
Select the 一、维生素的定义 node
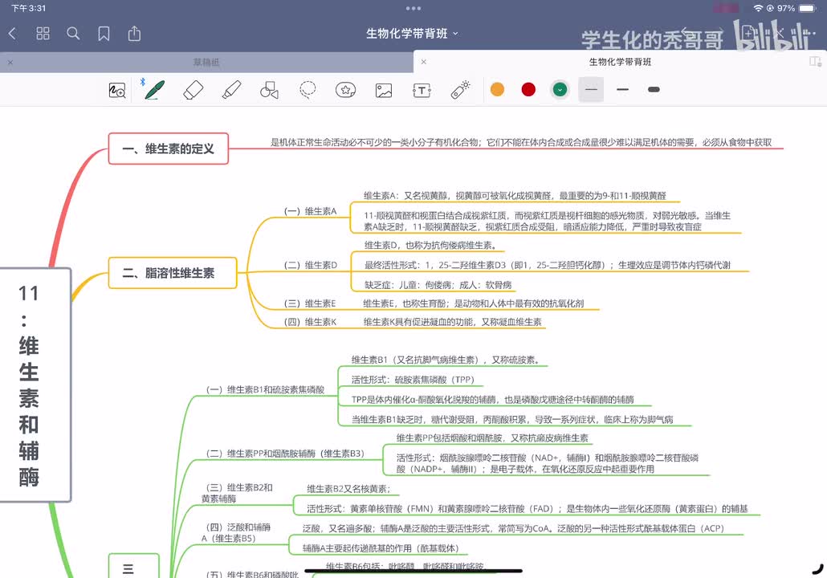tap(169, 149)
